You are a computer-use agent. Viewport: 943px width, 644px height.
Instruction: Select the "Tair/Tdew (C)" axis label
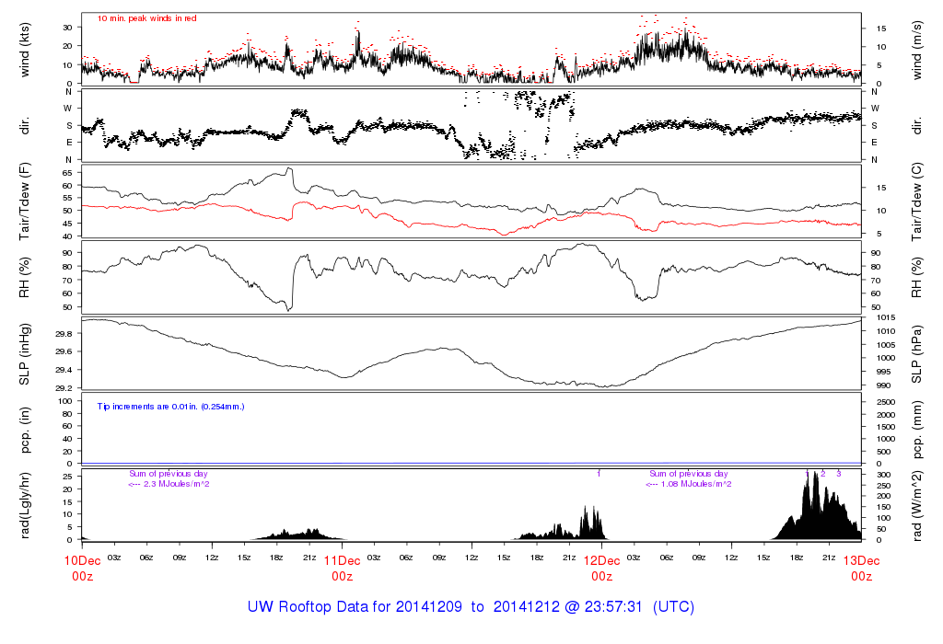(916, 201)
